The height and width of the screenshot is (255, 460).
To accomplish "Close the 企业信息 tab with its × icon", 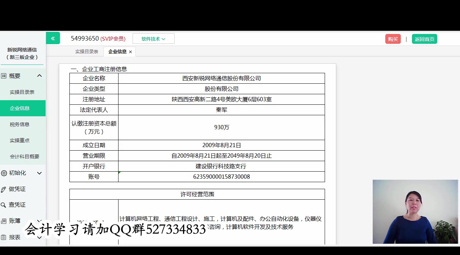I will (x=130, y=51).
